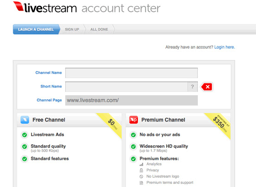Image resolution: width=256 pixels, height=187 pixels.
Task: Click green check beside Standard quality
Action: (25, 147)
